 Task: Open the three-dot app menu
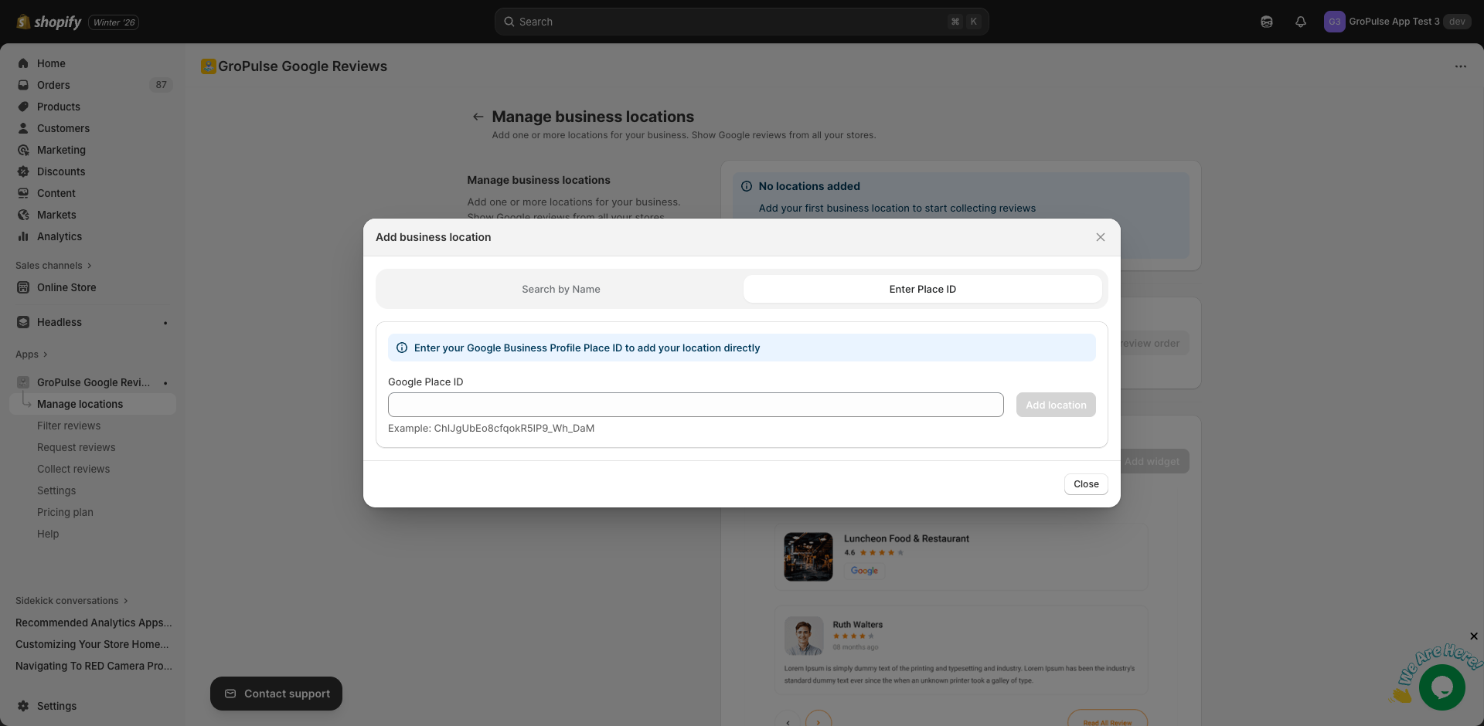click(1460, 66)
